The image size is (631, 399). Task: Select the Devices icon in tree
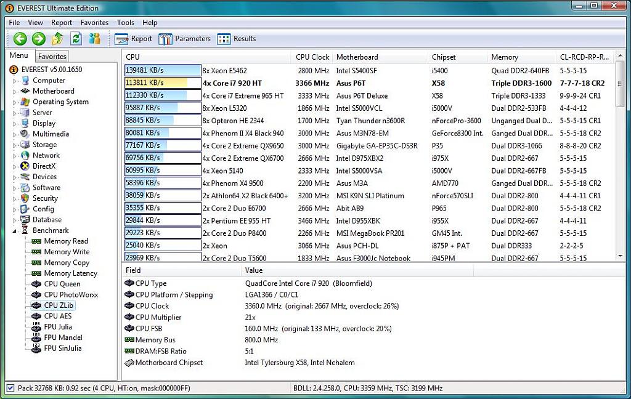click(25, 177)
